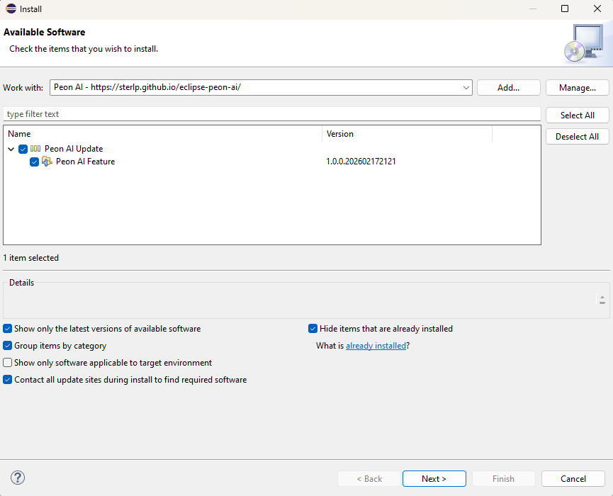Click the Details scroll stepper

click(x=602, y=300)
